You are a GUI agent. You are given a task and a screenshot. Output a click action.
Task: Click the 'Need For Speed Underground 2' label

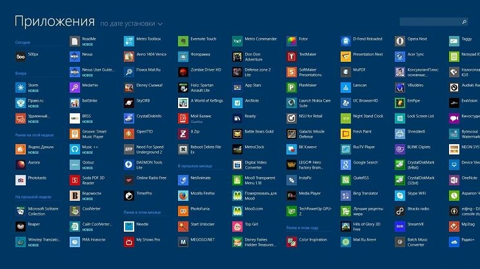[150, 149]
